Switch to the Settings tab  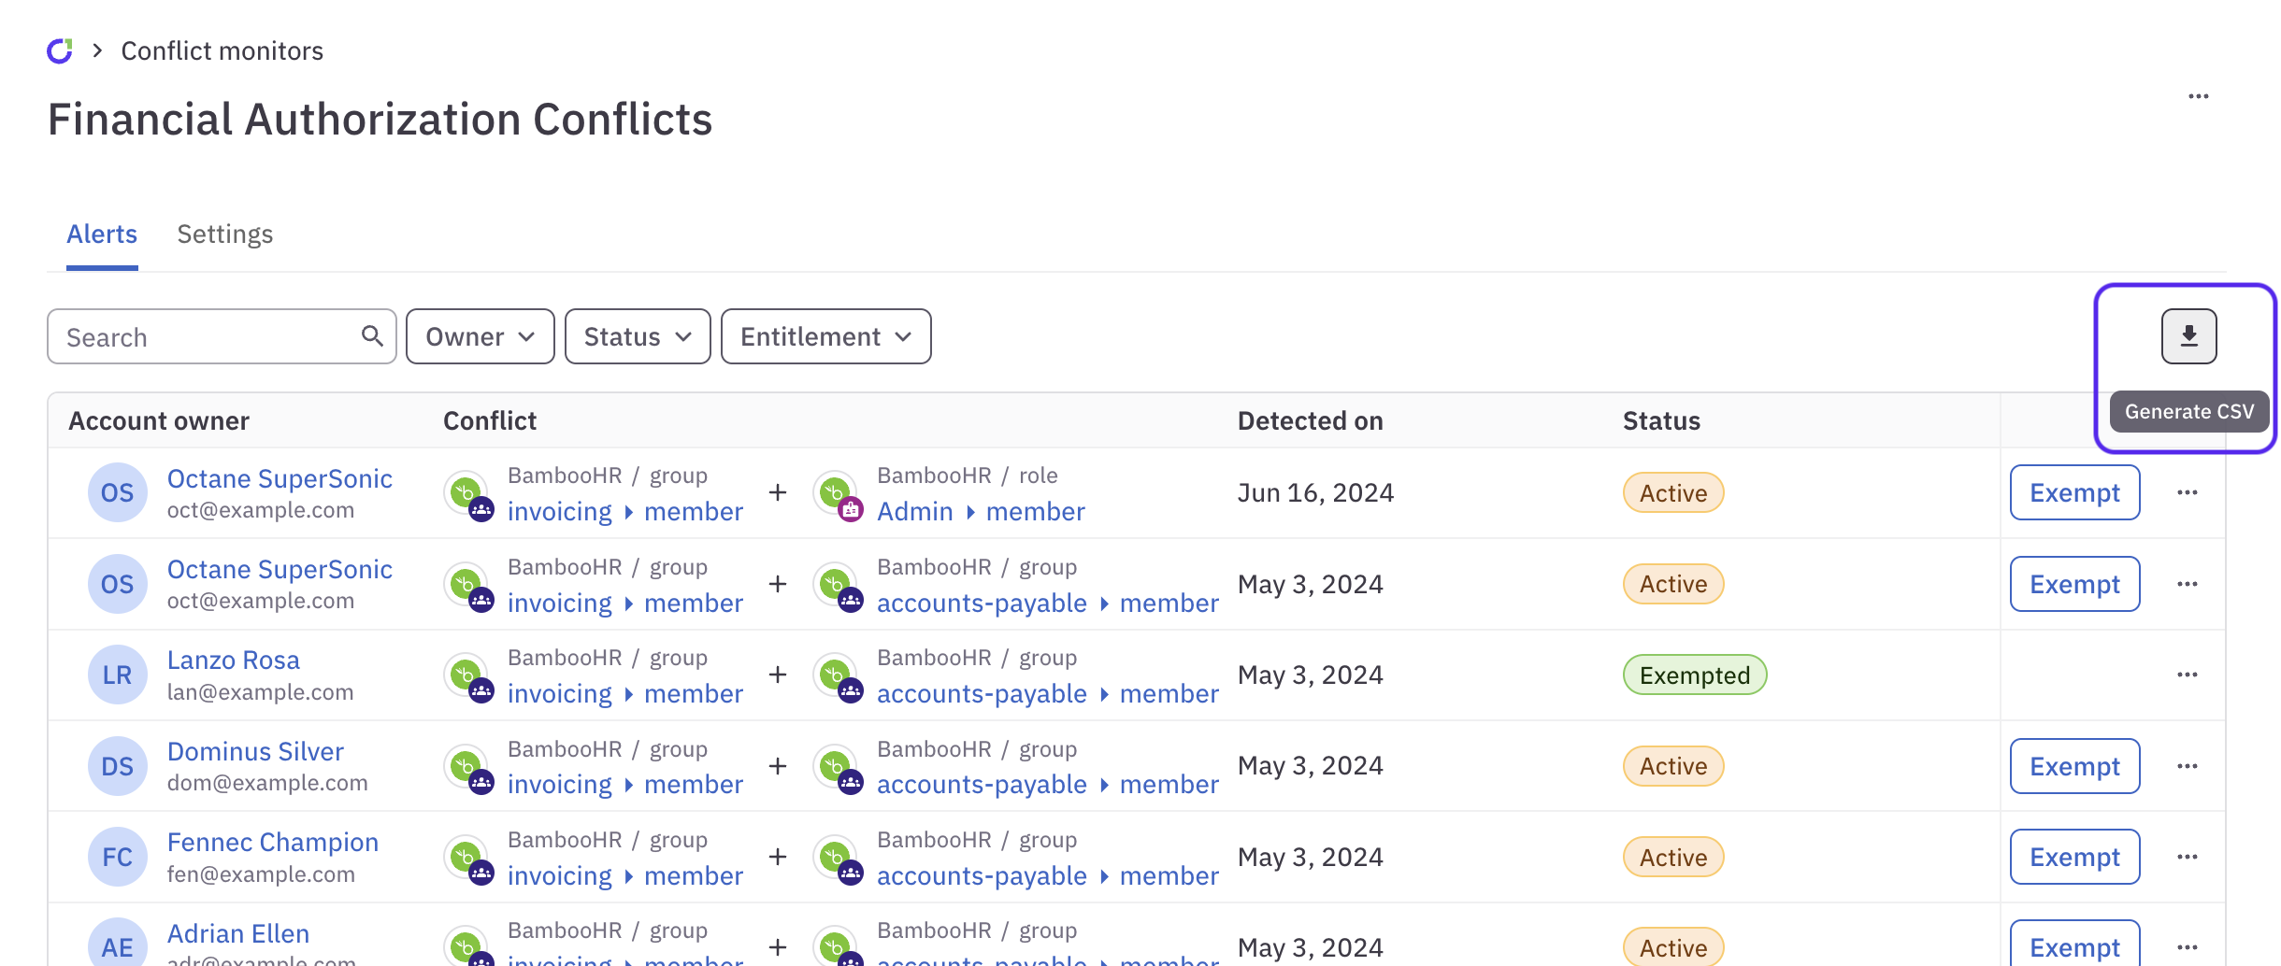(224, 234)
